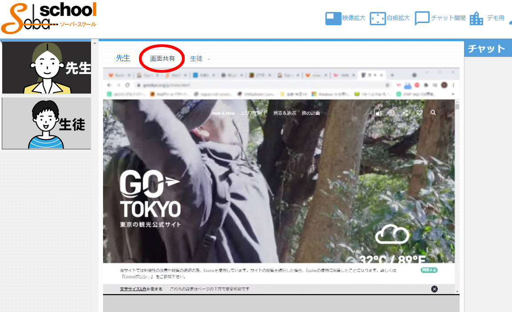This screenshot has height=312, width=512.
Task: Click the globe language icon
Action: point(391,113)
